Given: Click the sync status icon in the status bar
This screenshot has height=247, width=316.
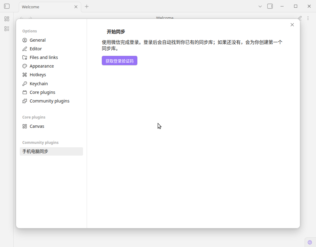Looking at the screenshot, I should (310, 242).
